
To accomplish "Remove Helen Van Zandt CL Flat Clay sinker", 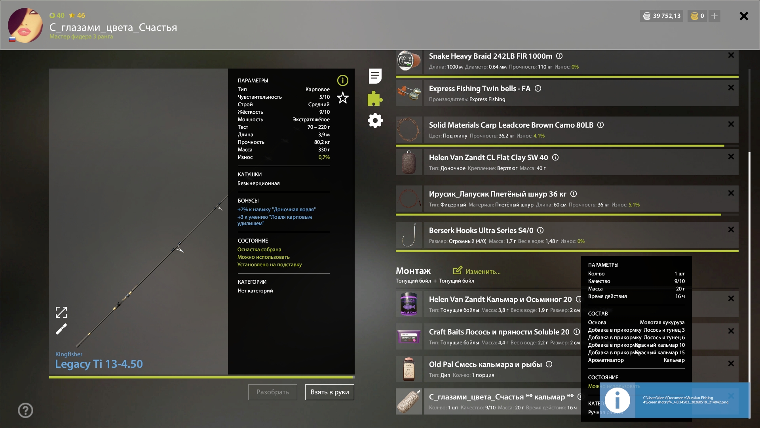I will point(731,157).
